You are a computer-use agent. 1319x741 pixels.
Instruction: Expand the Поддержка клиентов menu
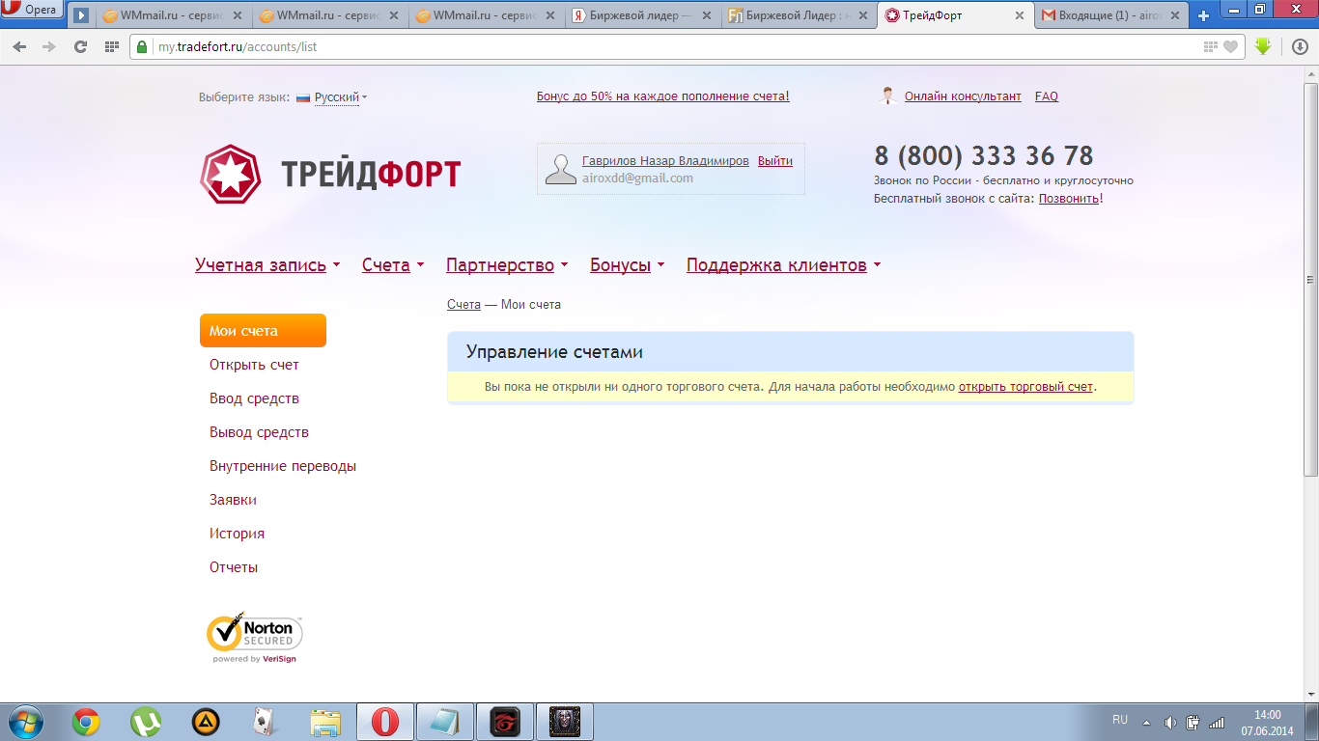tap(783, 265)
